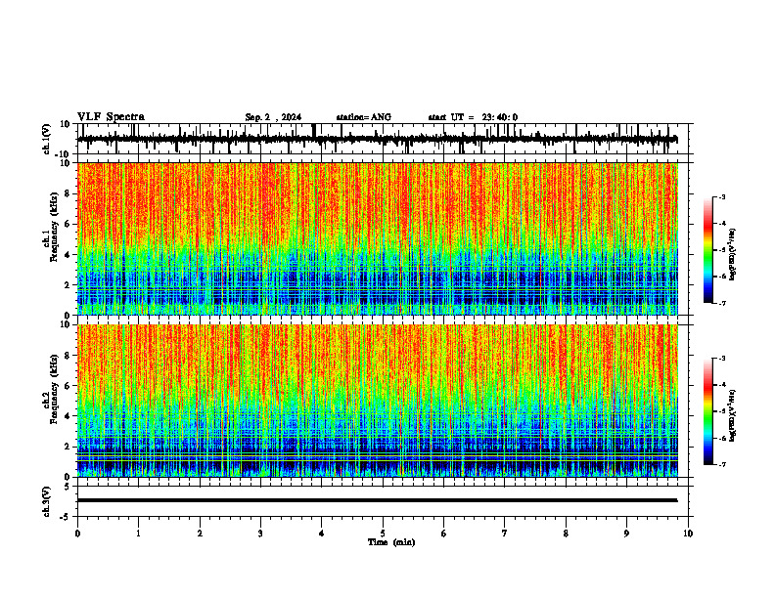This screenshot has width=775, height=598.
Task: Click the "10" tick label on the time axis
Action: click(688, 534)
